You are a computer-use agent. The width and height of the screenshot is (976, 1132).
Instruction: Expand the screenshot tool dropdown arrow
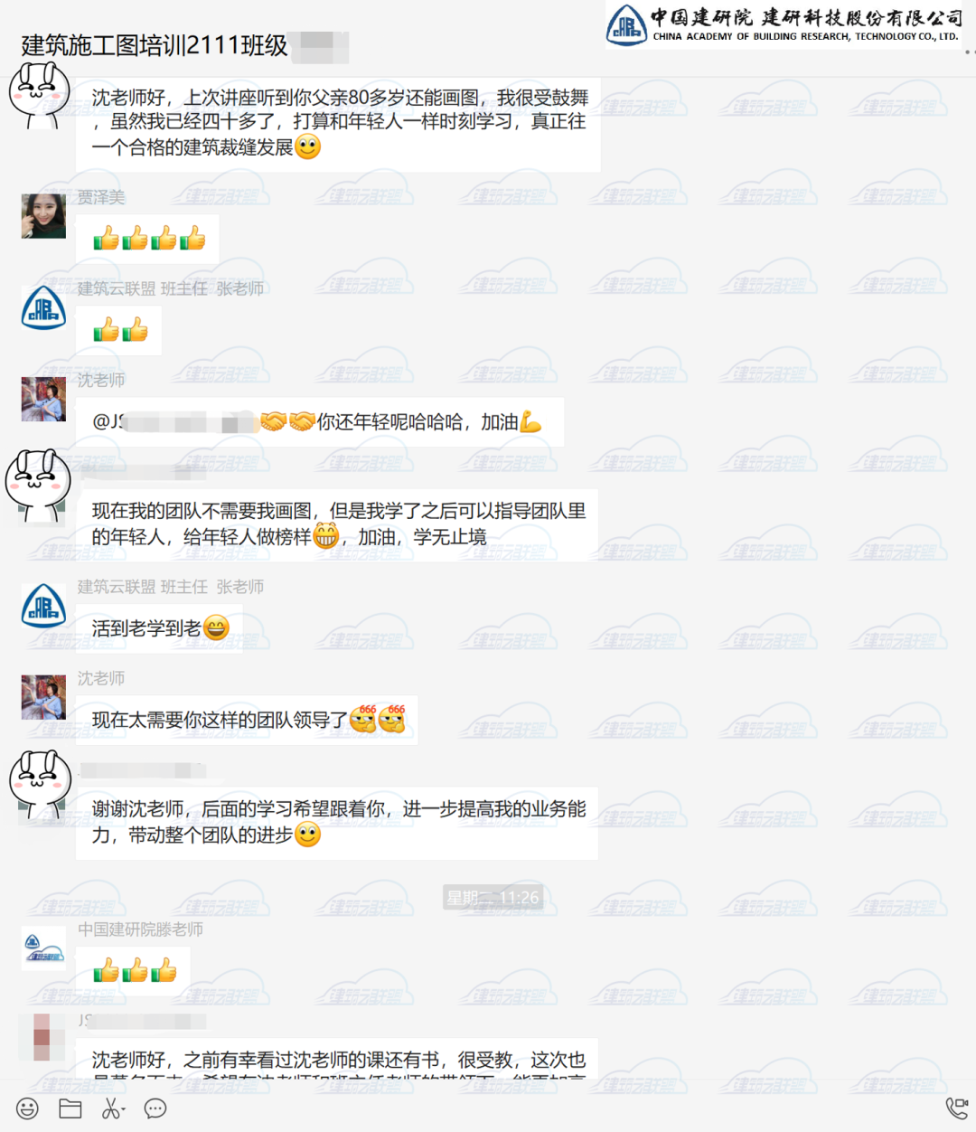coord(124,1110)
